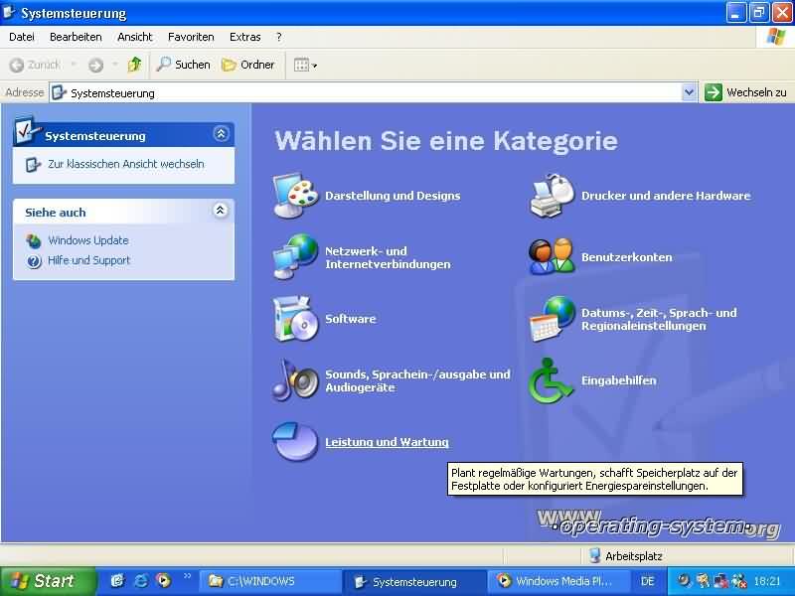
Task: Click the Drucker und andere Hardware label
Action: click(x=666, y=196)
